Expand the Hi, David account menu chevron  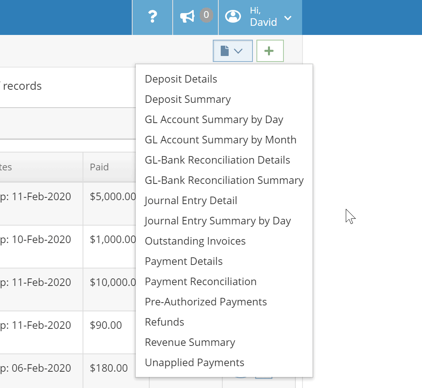point(288,18)
